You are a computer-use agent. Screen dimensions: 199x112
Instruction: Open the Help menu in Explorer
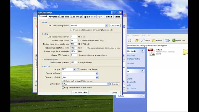pyautogui.click(x=149, y=35)
